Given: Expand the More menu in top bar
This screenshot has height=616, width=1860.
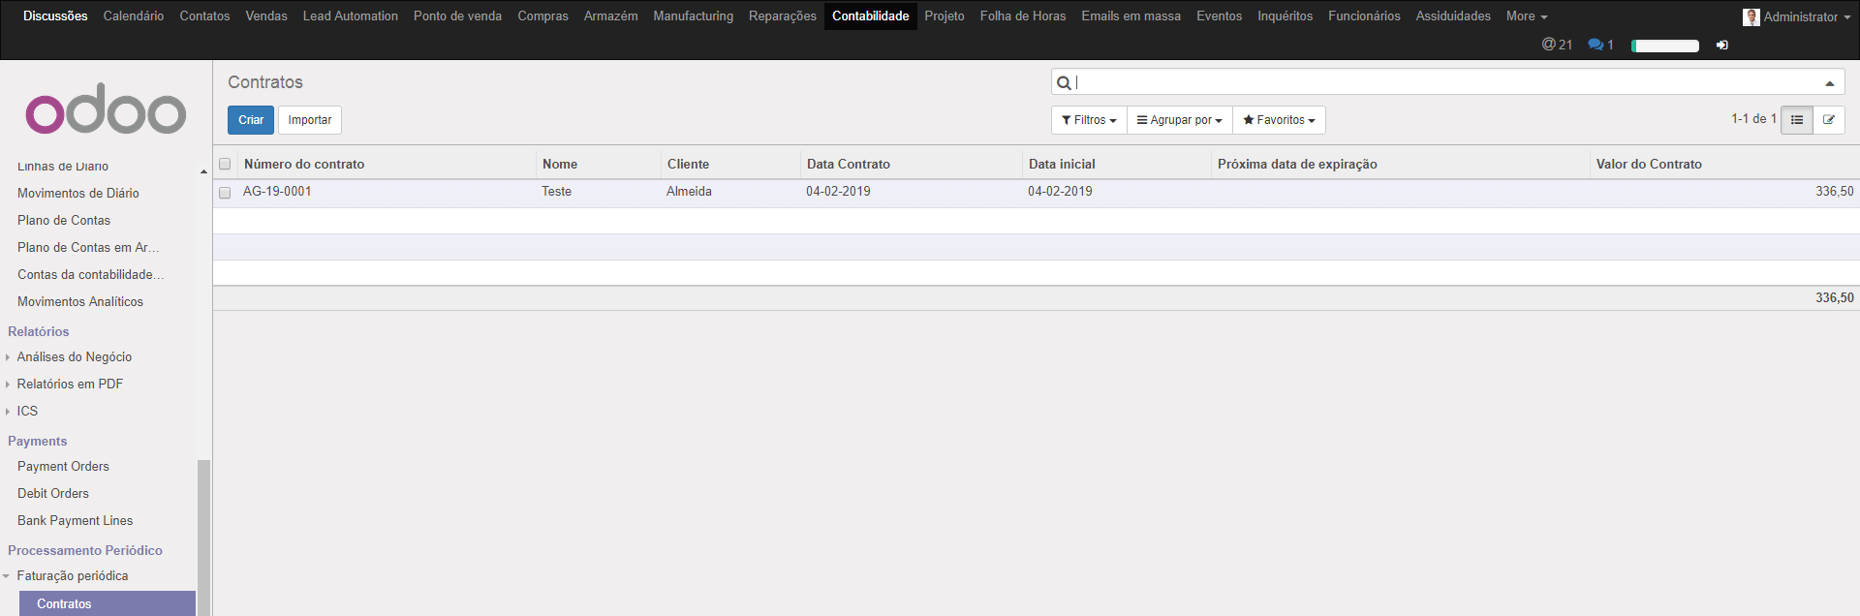Looking at the screenshot, I should (1526, 16).
